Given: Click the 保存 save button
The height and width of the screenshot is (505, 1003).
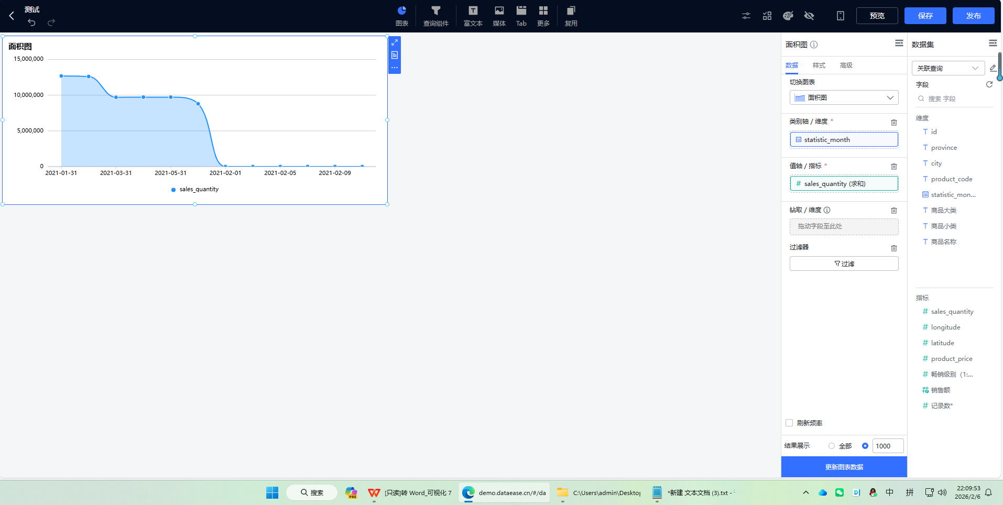Looking at the screenshot, I should pos(925,16).
